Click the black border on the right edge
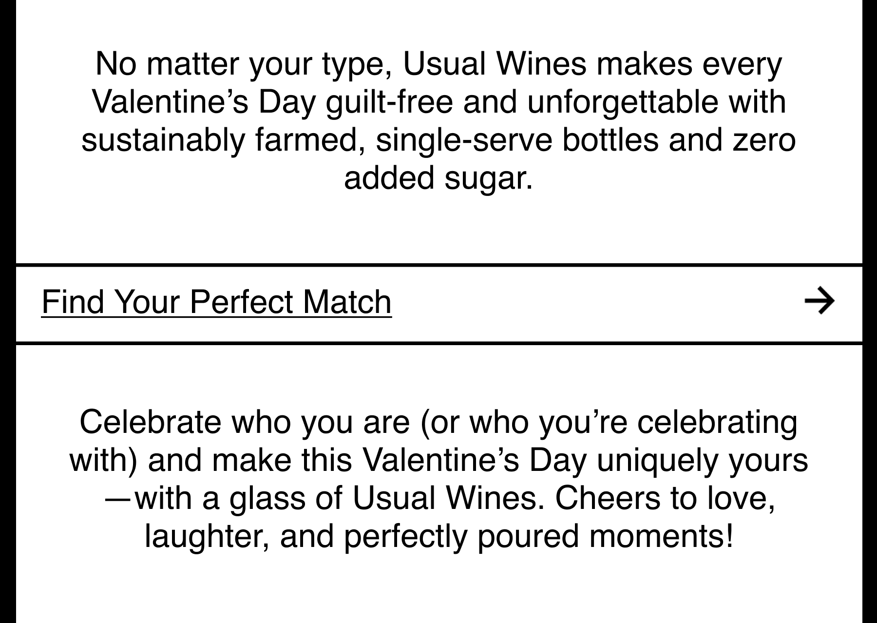This screenshot has height=623, width=877. tap(870, 311)
